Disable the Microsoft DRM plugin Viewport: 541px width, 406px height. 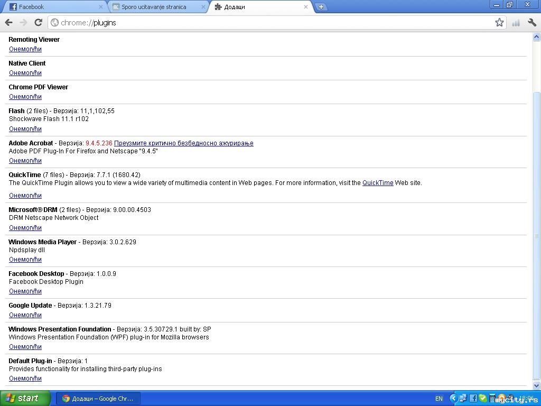25,228
